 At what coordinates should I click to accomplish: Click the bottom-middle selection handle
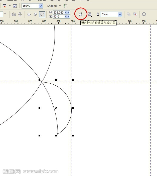click(x=56, y=136)
